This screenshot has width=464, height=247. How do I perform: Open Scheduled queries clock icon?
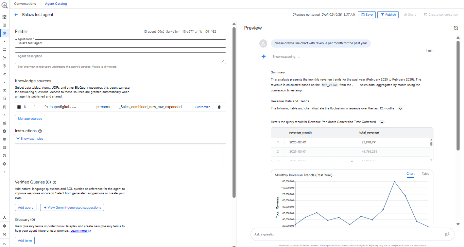tap(4, 66)
